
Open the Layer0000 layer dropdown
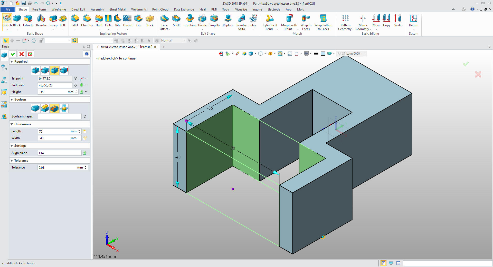[x=365, y=54]
